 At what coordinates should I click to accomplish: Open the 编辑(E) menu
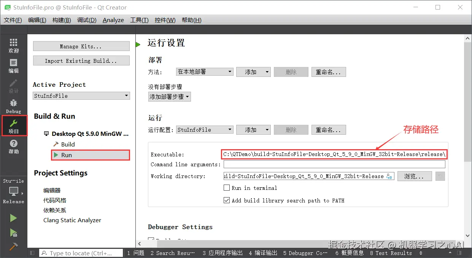pyautogui.click(x=37, y=20)
